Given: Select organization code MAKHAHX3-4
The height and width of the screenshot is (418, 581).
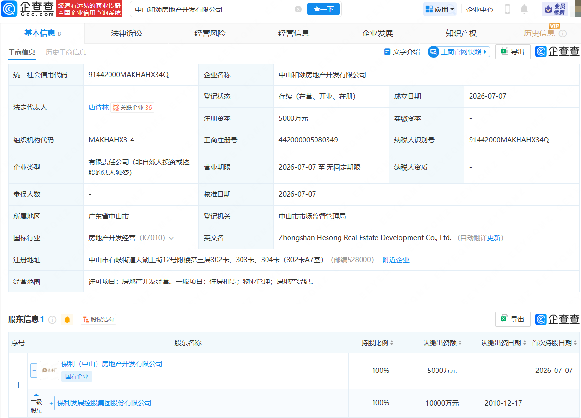Looking at the screenshot, I should (111, 140).
